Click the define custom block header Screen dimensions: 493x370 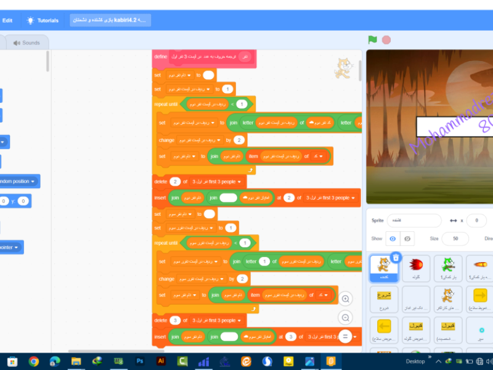204,57
